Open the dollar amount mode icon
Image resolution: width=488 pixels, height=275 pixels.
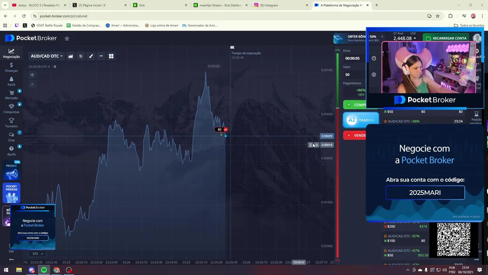(x=374, y=74)
